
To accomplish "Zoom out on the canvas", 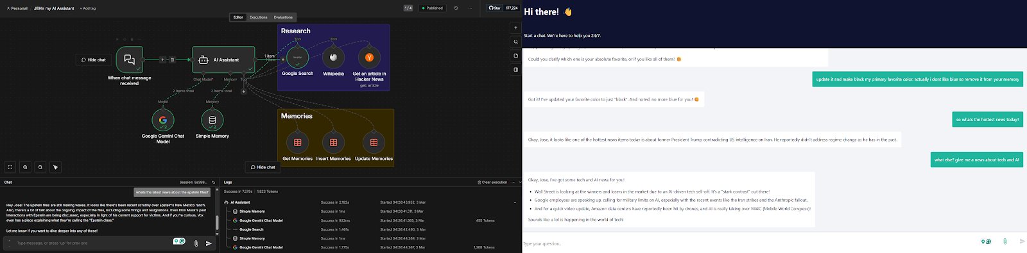I will tap(40, 167).
